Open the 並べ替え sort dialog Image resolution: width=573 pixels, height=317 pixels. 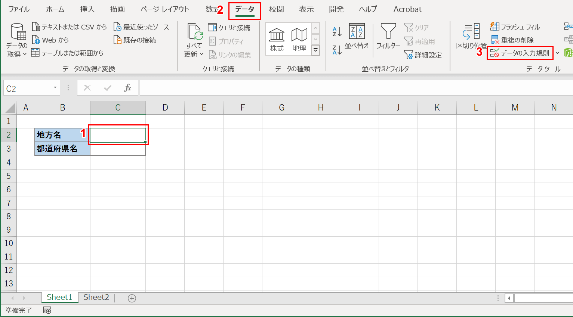click(357, 37)
